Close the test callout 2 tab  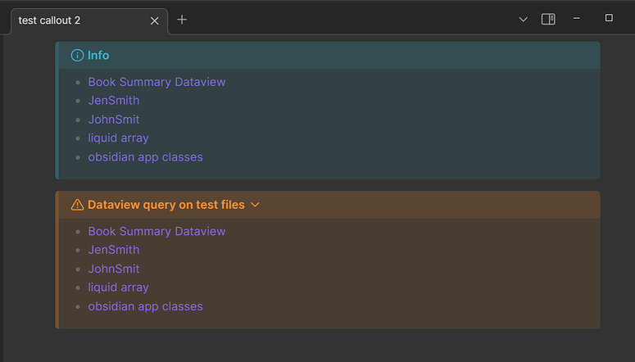tap(155, 20)
